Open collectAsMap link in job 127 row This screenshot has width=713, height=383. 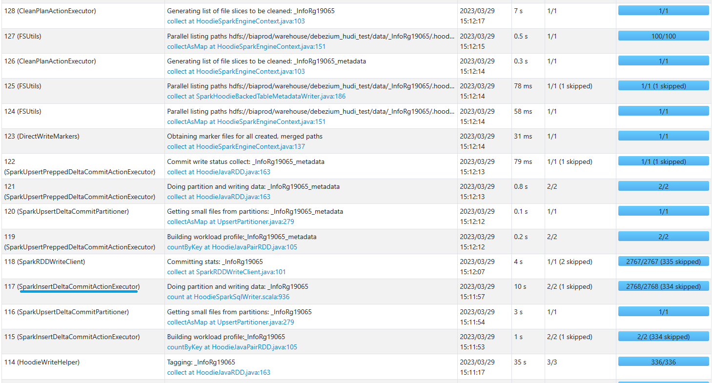click(x=246, y=47)
